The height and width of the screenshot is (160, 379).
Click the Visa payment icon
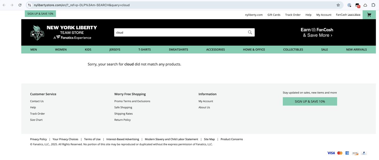(331, 153)
